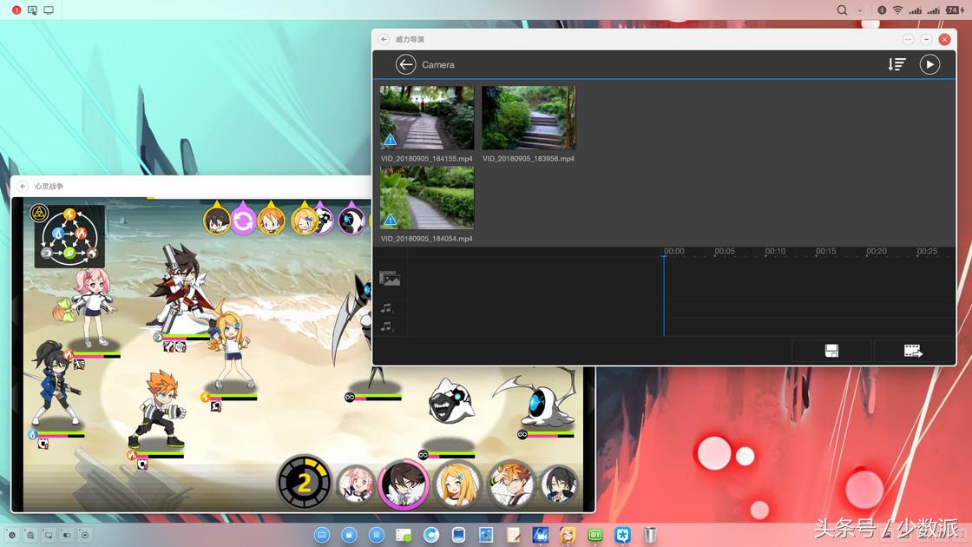
Task: Open the blue file manager icon in dock
Action: coord(349,535)
